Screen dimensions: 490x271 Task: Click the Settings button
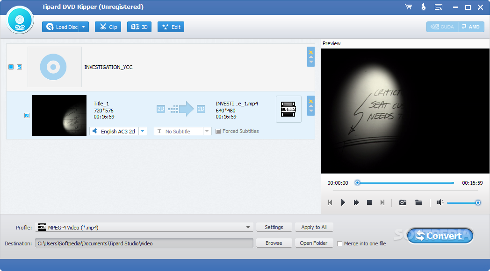click(x=274, y=227)
